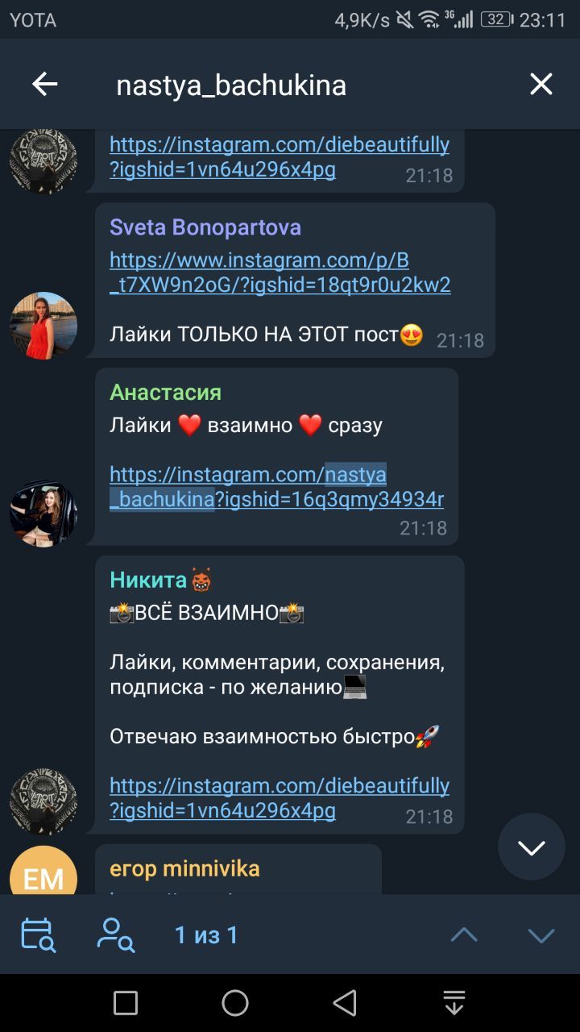Tap Android recent apps square button
Screen dimensions: 580x1032
[126, 1003]
